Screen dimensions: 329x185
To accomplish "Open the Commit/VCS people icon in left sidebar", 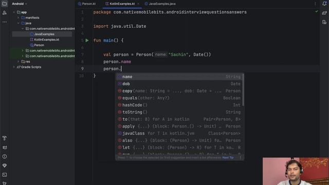I will pos(5,13).
